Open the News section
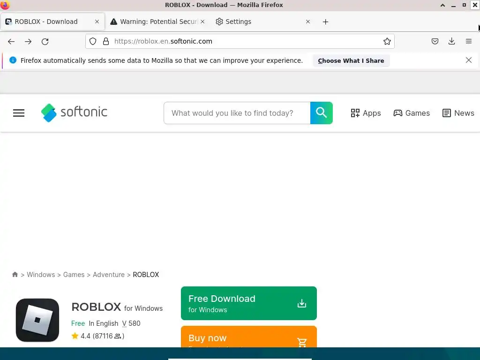 tap(458, 113)
